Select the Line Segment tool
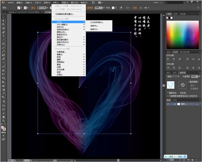 point(3,40)
